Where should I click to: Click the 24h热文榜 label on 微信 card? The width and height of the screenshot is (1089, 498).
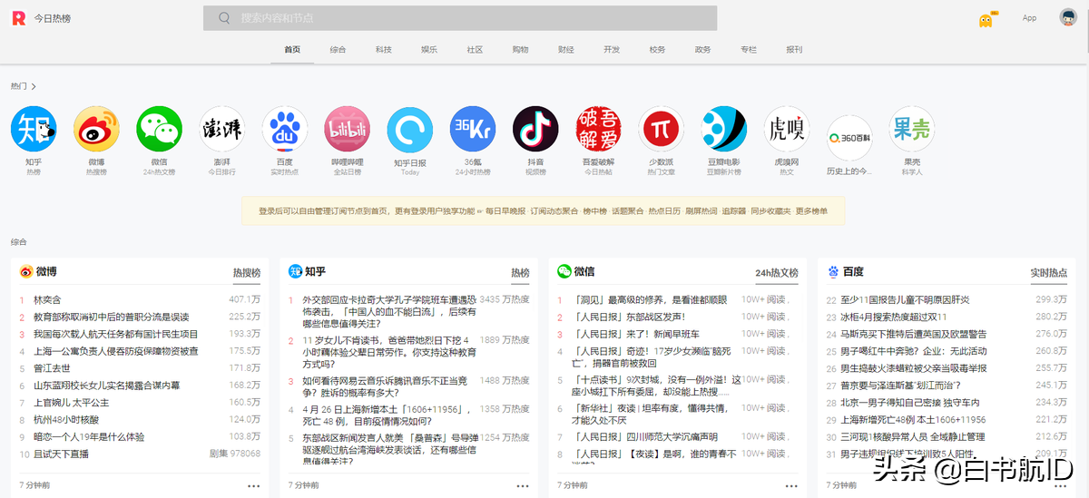(x=777, y=272)
